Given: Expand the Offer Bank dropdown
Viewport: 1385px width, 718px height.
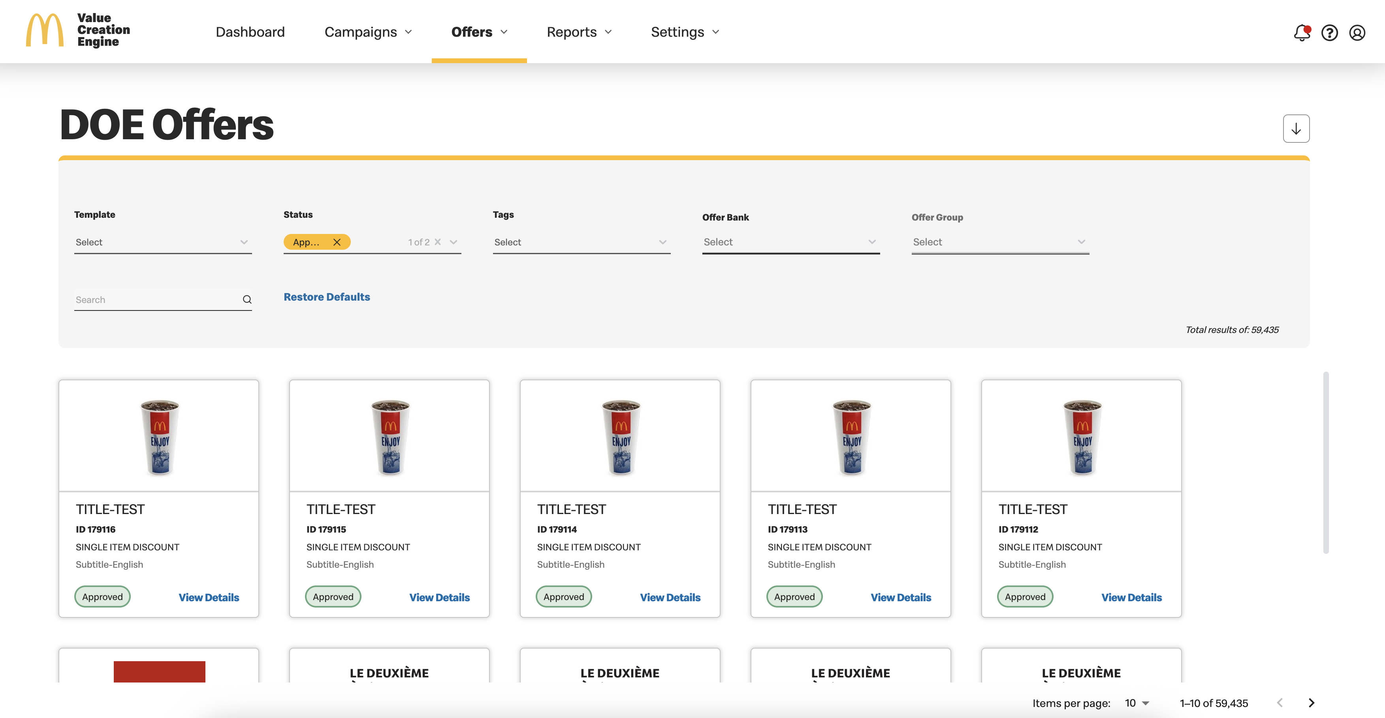Looking at the screenshot, I should 791,242.
